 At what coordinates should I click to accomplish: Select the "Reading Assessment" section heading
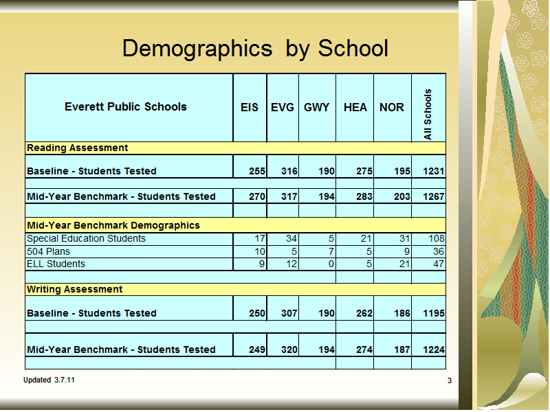point(78,148)
